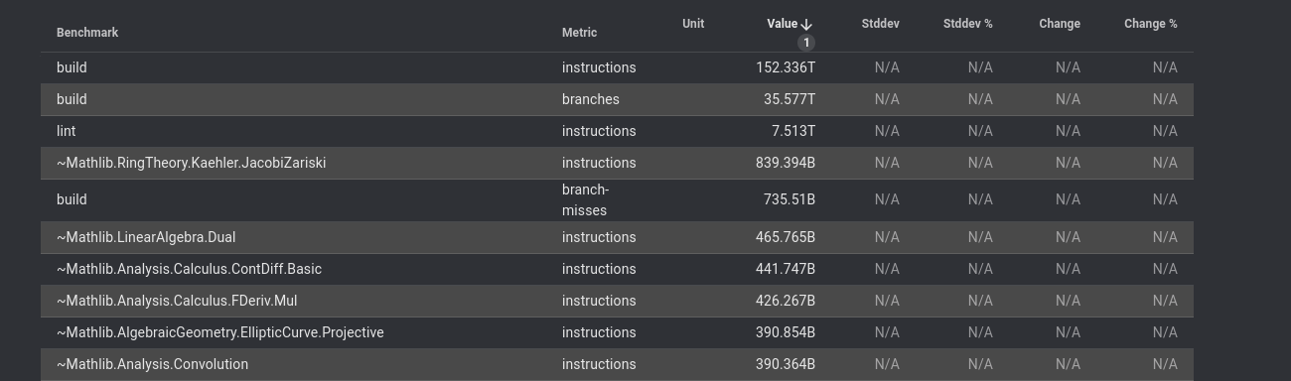Click the value 441.747B

pos(786,269)
